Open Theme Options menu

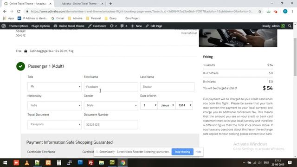click(19, 26)
